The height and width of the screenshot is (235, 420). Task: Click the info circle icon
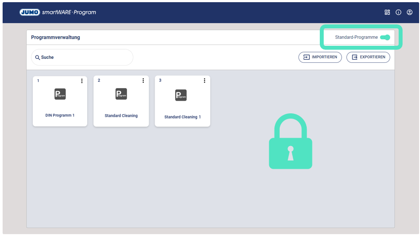coord(398,12)
